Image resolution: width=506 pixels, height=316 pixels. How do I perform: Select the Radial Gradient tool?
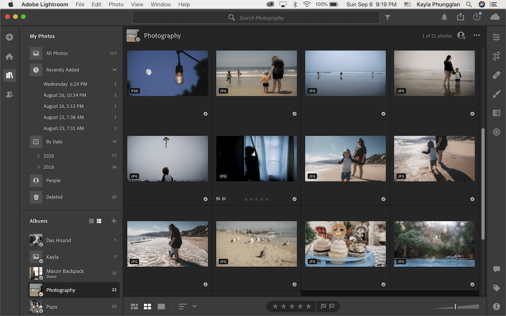tap(496, 132)
